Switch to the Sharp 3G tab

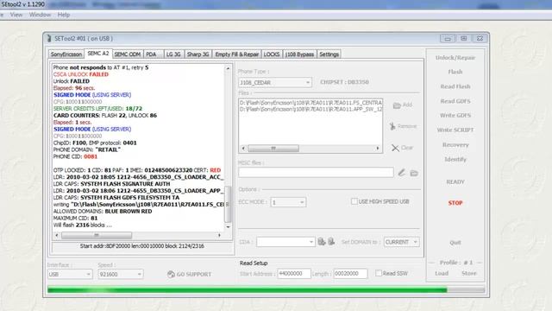198,54
